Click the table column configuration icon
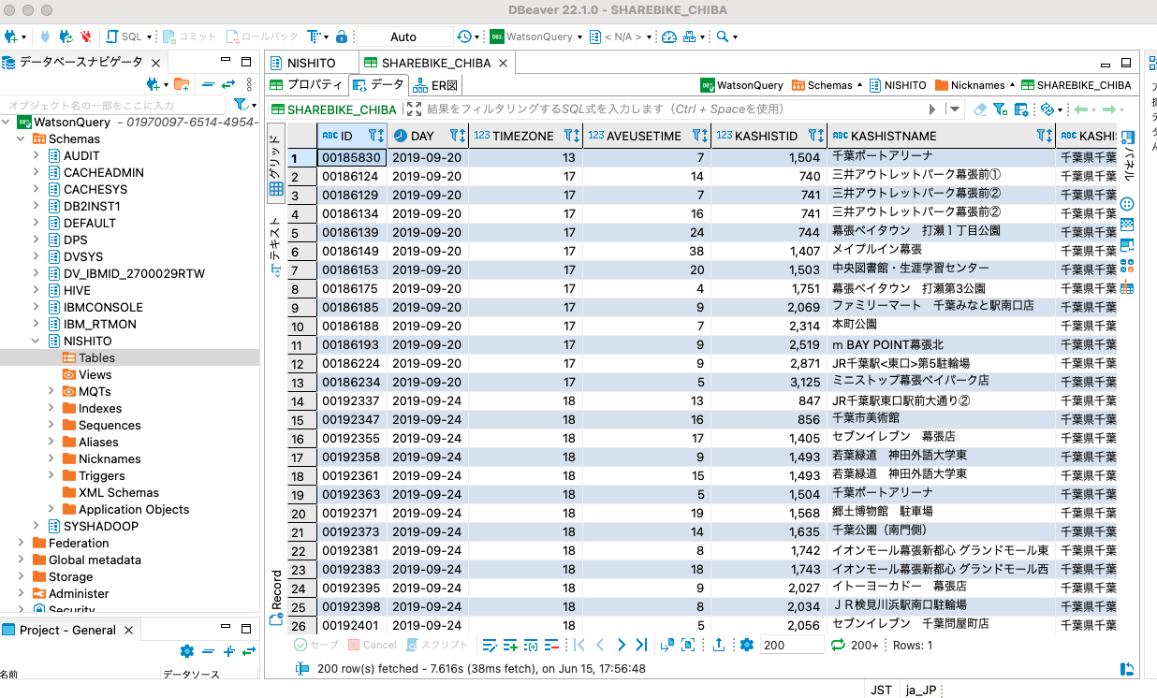1157x698 pixels. pos(1021,109)
